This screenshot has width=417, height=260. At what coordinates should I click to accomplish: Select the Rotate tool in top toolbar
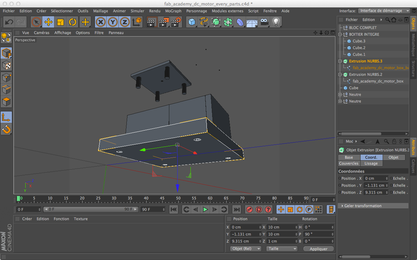73,22
